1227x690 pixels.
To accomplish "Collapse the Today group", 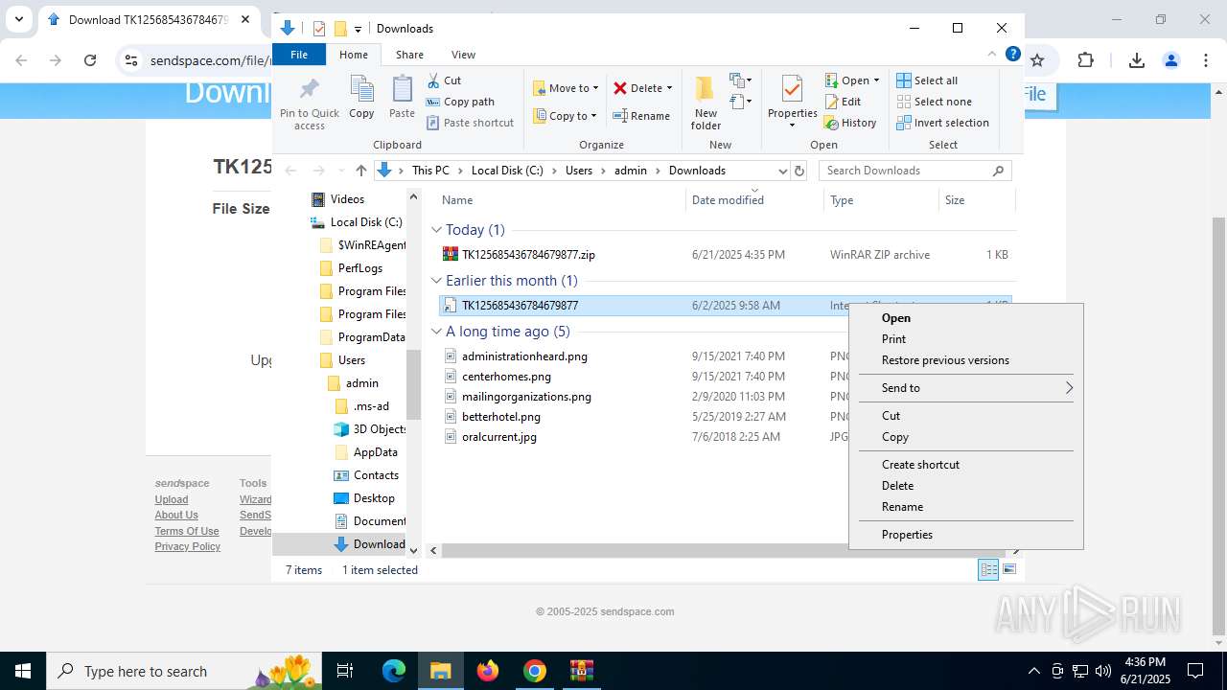I will (436, 230).
